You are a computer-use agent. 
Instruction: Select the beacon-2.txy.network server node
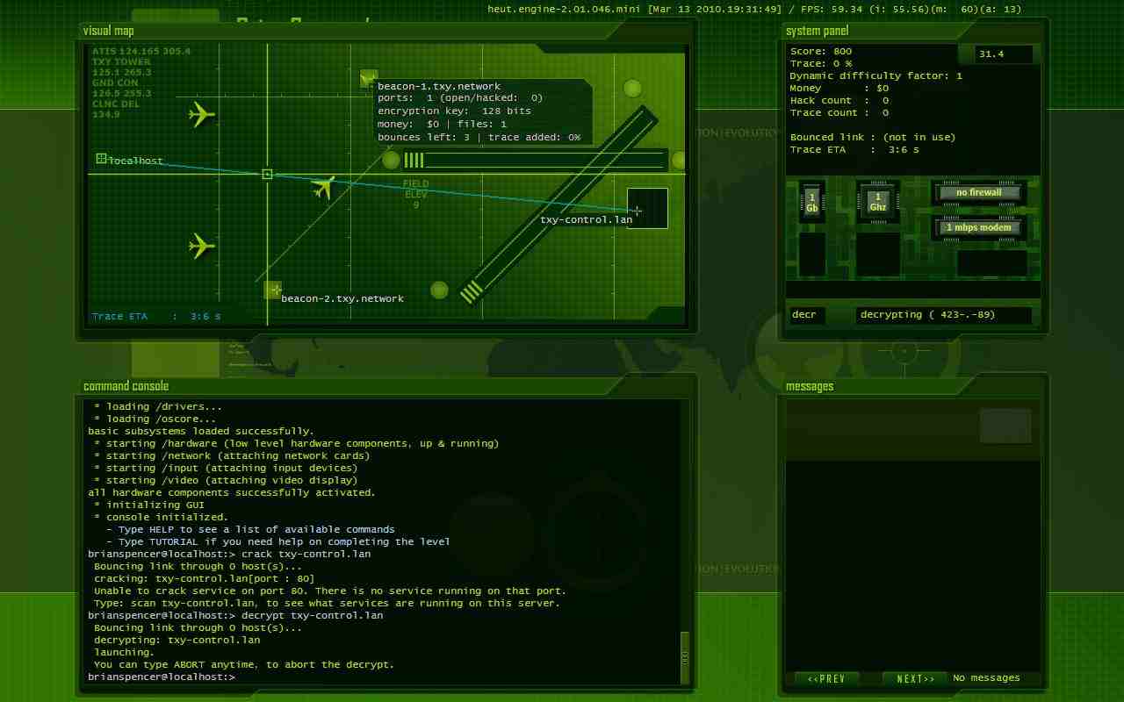[x=275, y=290]
